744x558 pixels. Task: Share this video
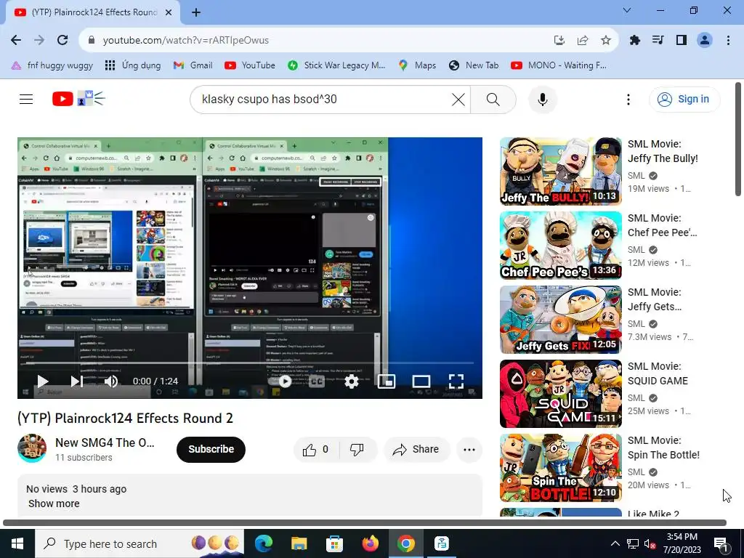click(416, 449)
